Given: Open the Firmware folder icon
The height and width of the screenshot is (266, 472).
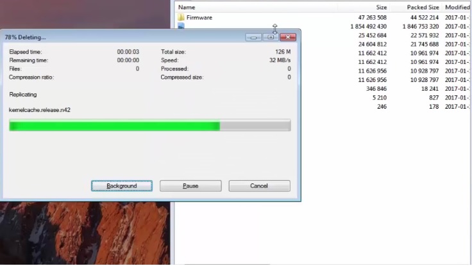Looking at the screenshot, I should (181, 17).
